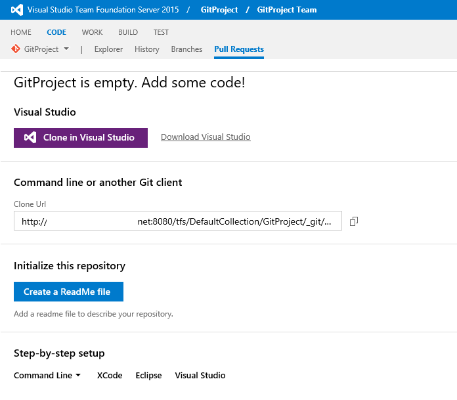Open the BUILD hub
Viewport: 457px width, 400px height.
pyautogui.click(x=128, y=32)
